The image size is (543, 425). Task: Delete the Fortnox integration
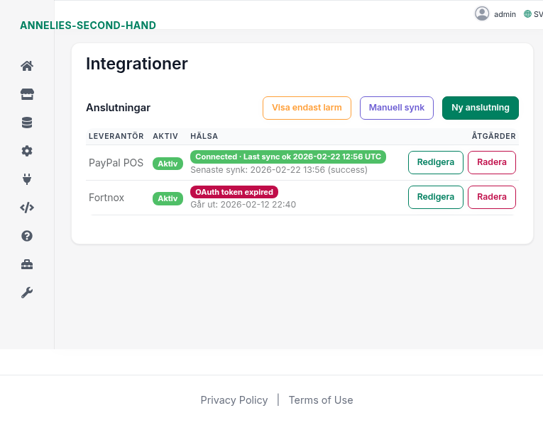click(x=491, y=197)
